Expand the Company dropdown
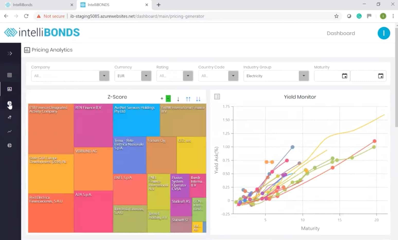The height and width of the screenshot is (240, 398). pos(104,76)
